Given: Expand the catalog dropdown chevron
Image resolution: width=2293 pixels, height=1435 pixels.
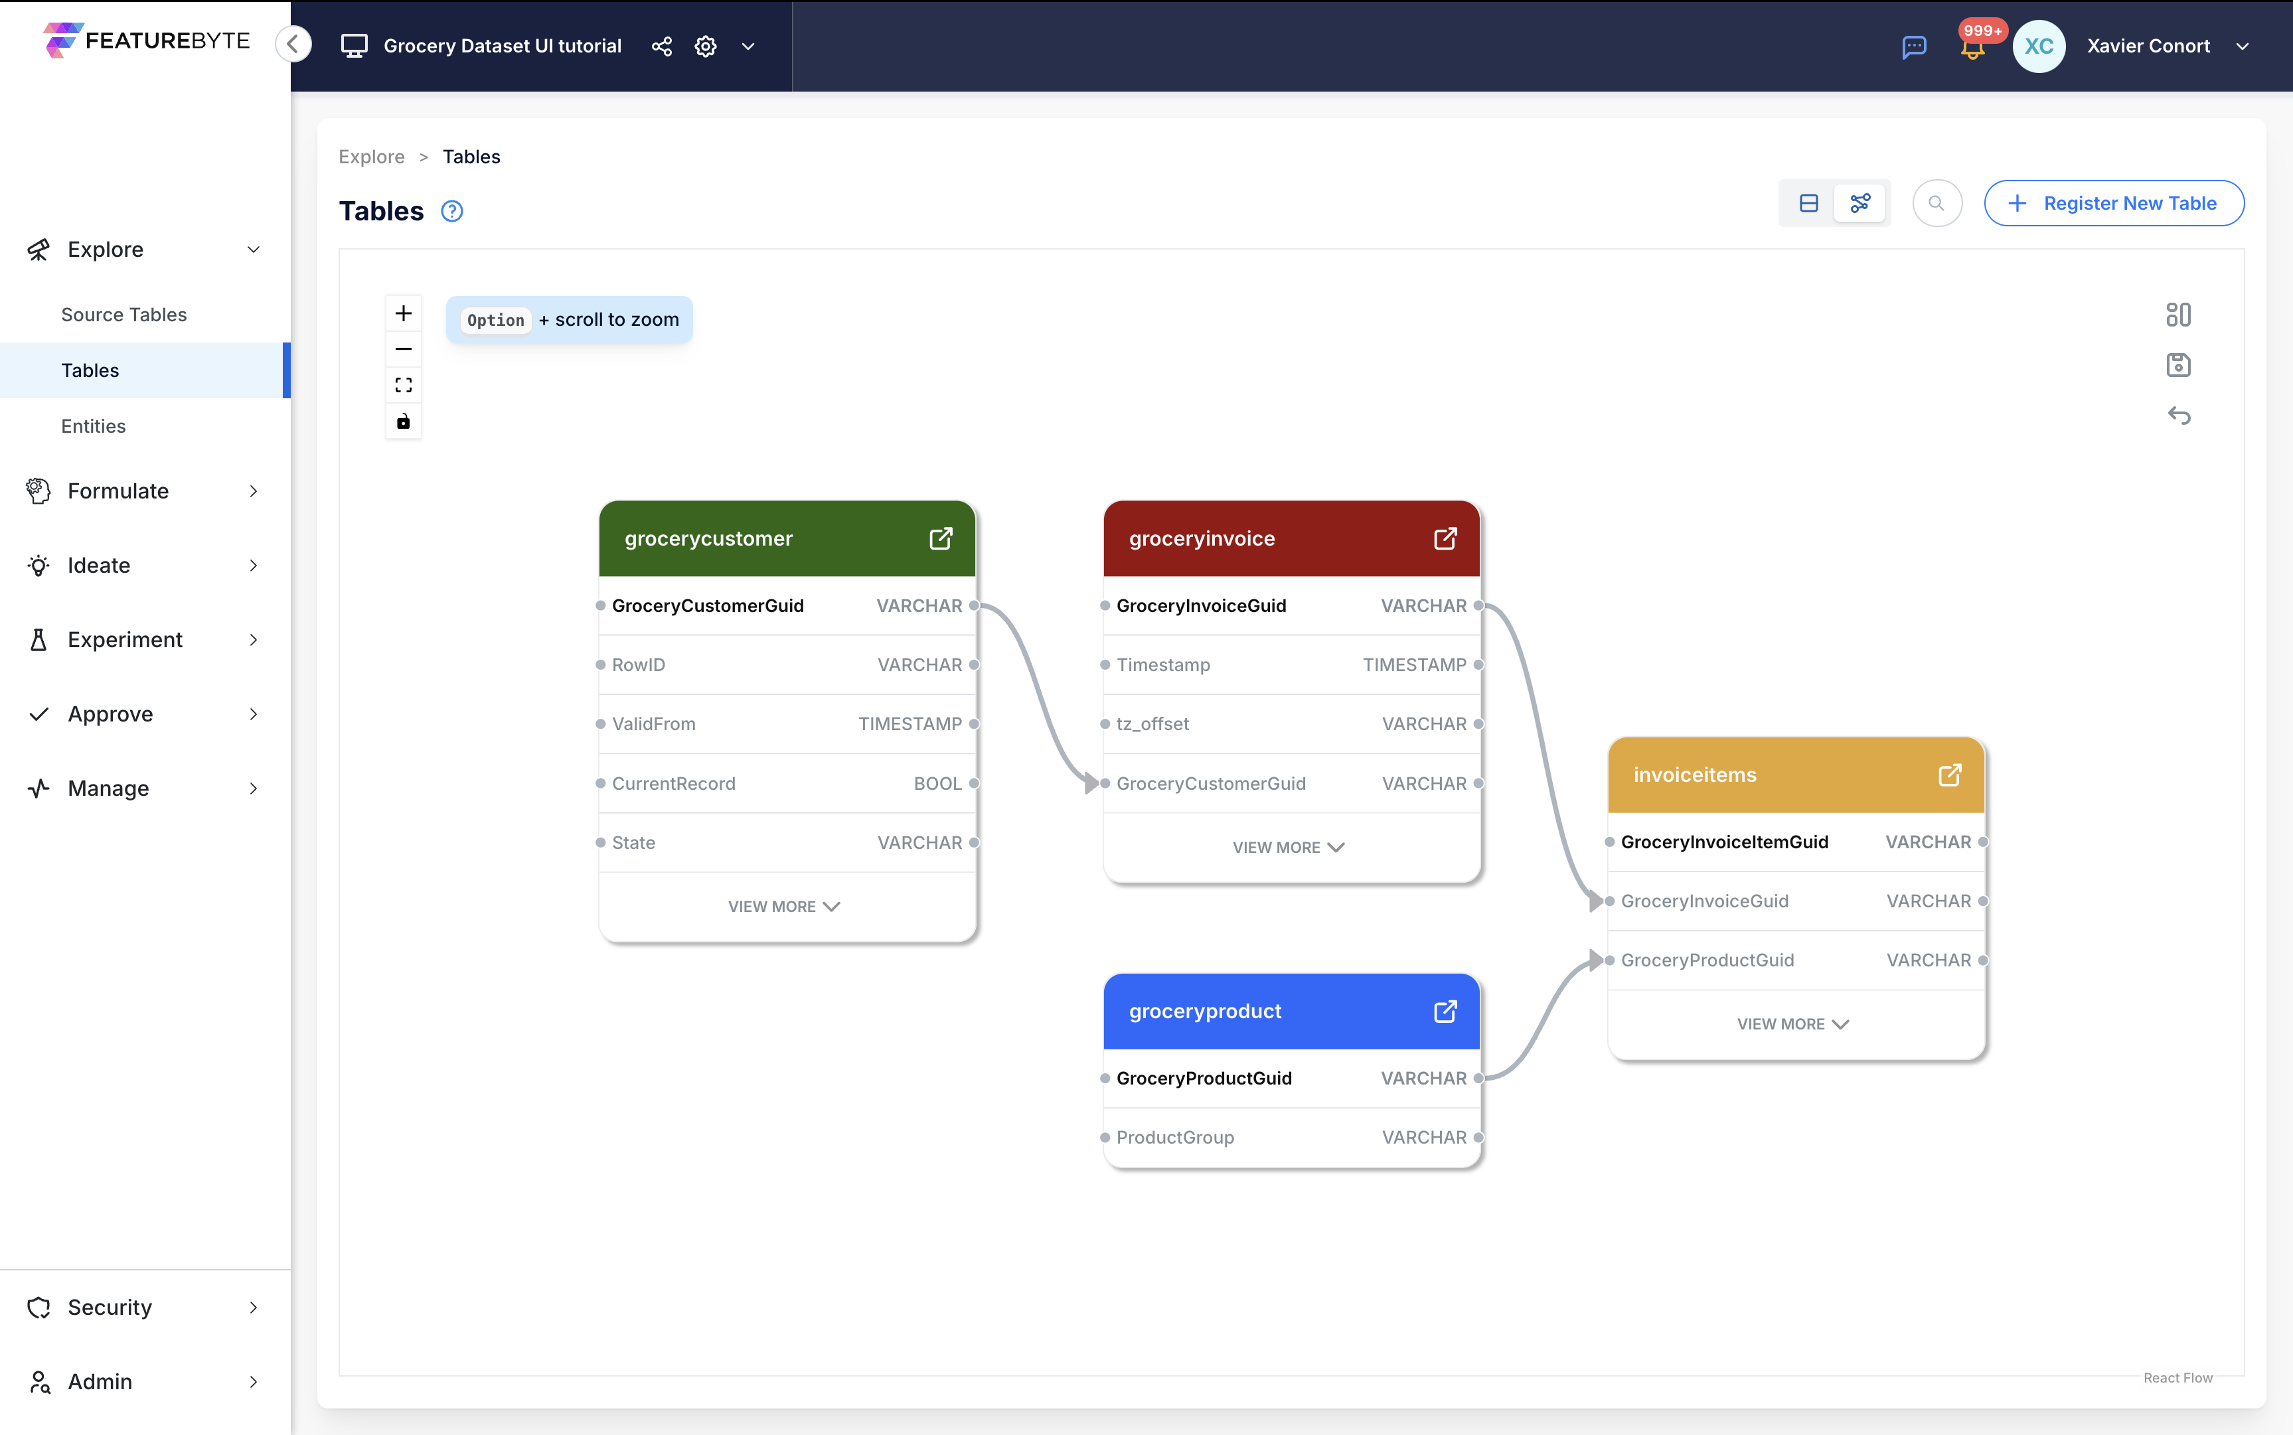Looking at the screenshot, I should [x=748, y=46].
